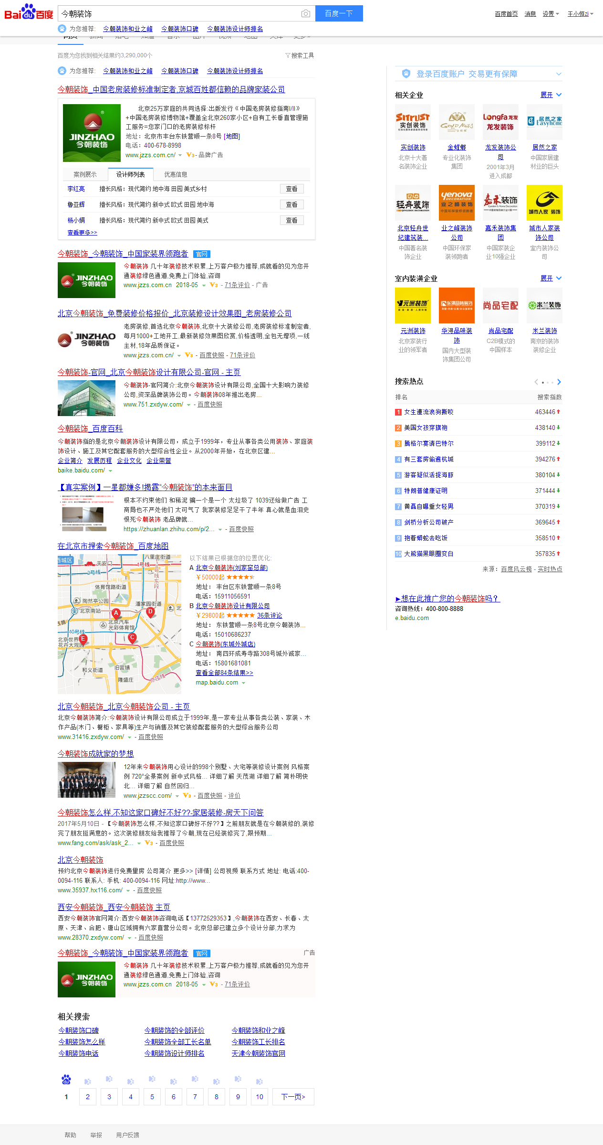Select map marker C on the Beijing map
Viewport: 603px width, 1145px height.
[x=132, y=638]
